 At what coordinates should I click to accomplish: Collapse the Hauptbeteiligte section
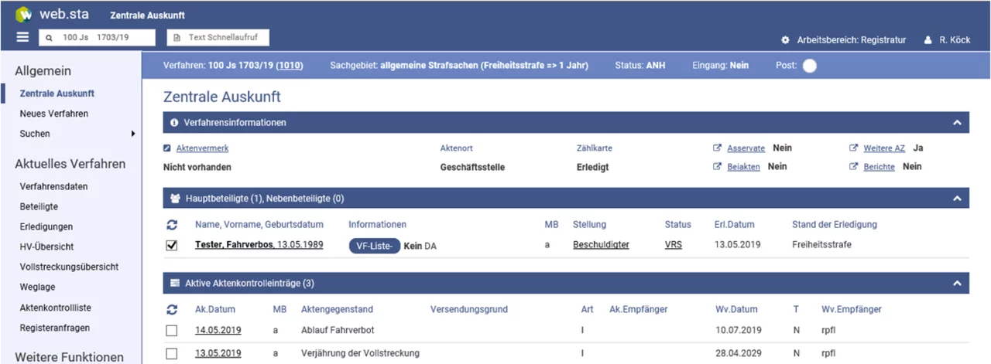coord(957,199)
